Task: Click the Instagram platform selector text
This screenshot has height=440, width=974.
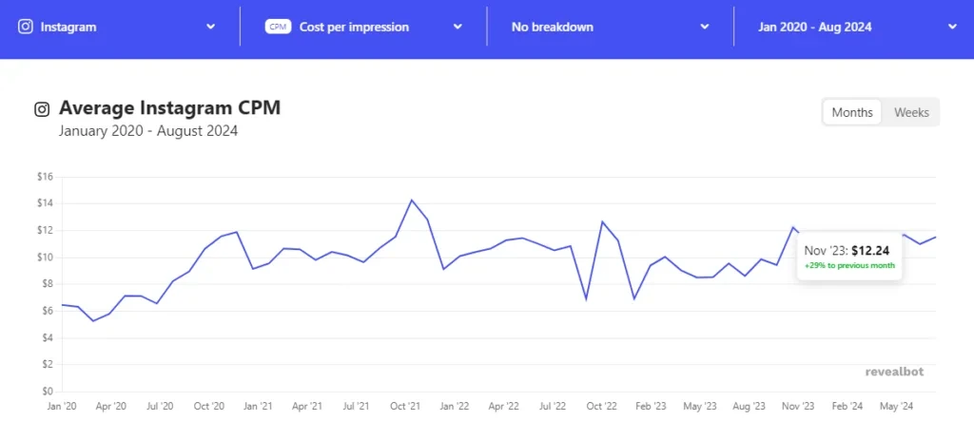Action: (x=68, y=28)
